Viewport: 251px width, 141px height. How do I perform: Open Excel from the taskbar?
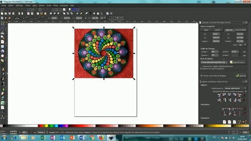[x=43, y=137]
